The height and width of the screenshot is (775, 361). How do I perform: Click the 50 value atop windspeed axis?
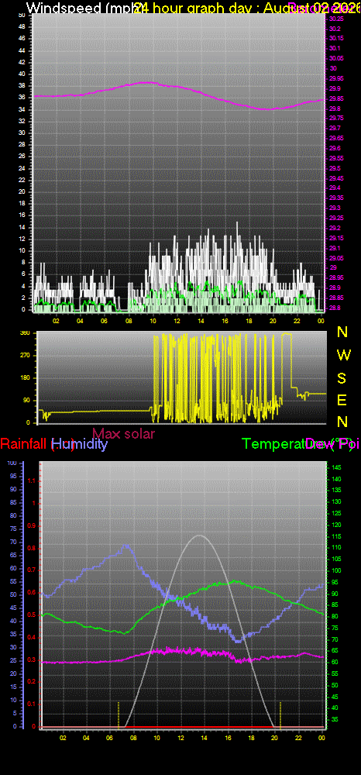pos(22,15)
